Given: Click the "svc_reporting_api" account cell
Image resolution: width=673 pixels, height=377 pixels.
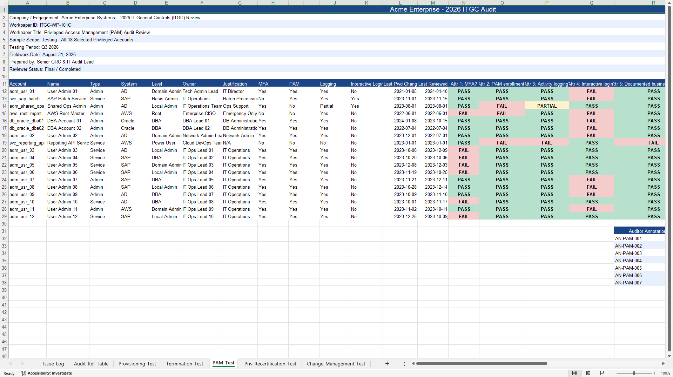Looking at the screenshot, I should [27, 143].
